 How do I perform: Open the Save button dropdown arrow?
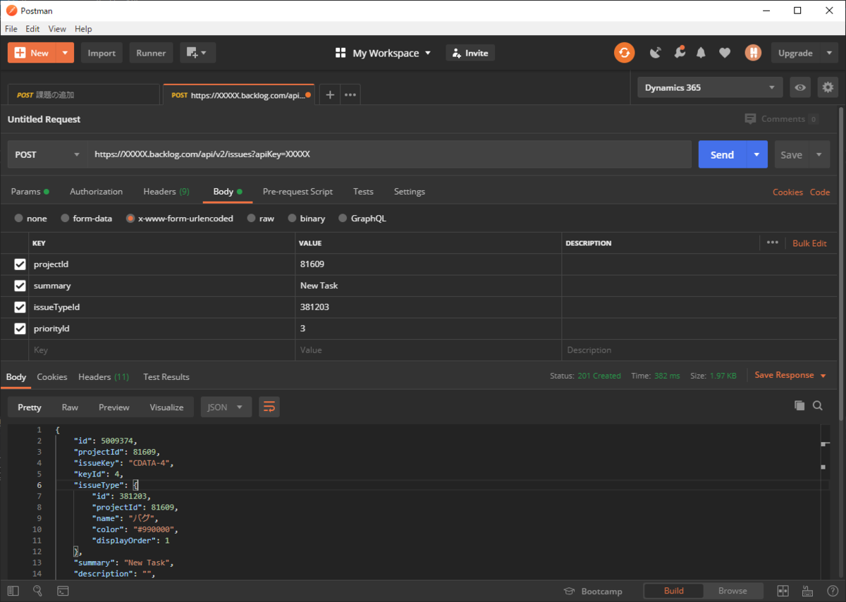click(819, 154)
